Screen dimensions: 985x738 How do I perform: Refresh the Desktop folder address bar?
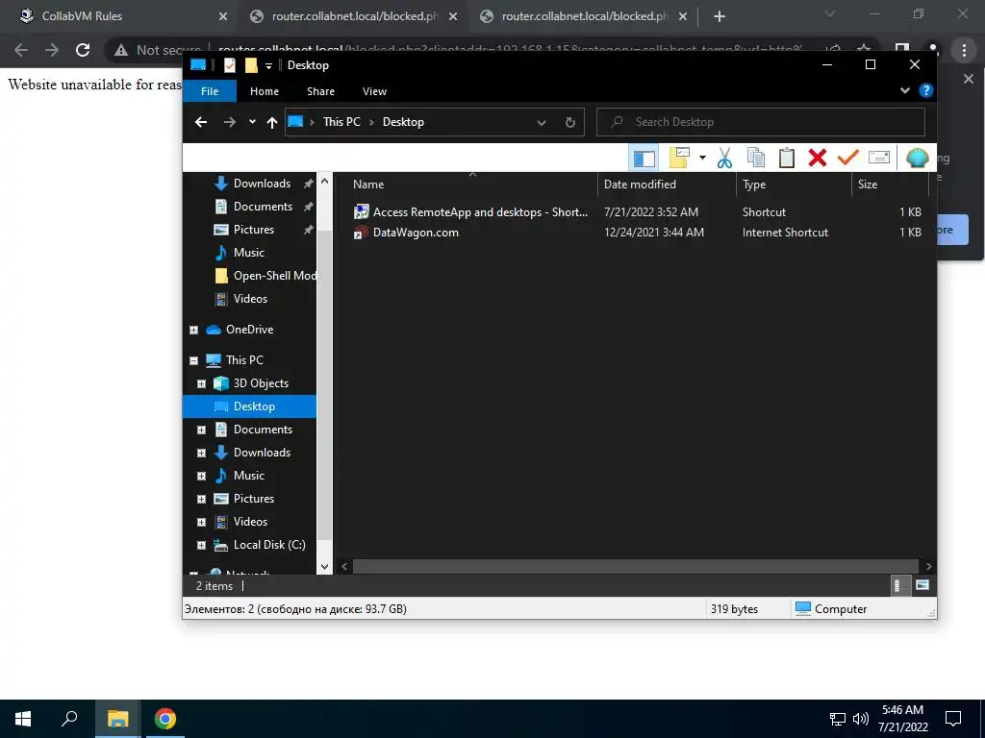point(569,122)
